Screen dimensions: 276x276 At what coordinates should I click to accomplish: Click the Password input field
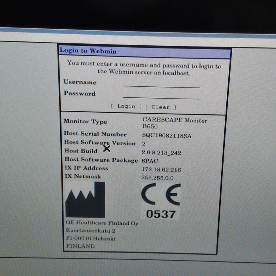click(161, 95)
